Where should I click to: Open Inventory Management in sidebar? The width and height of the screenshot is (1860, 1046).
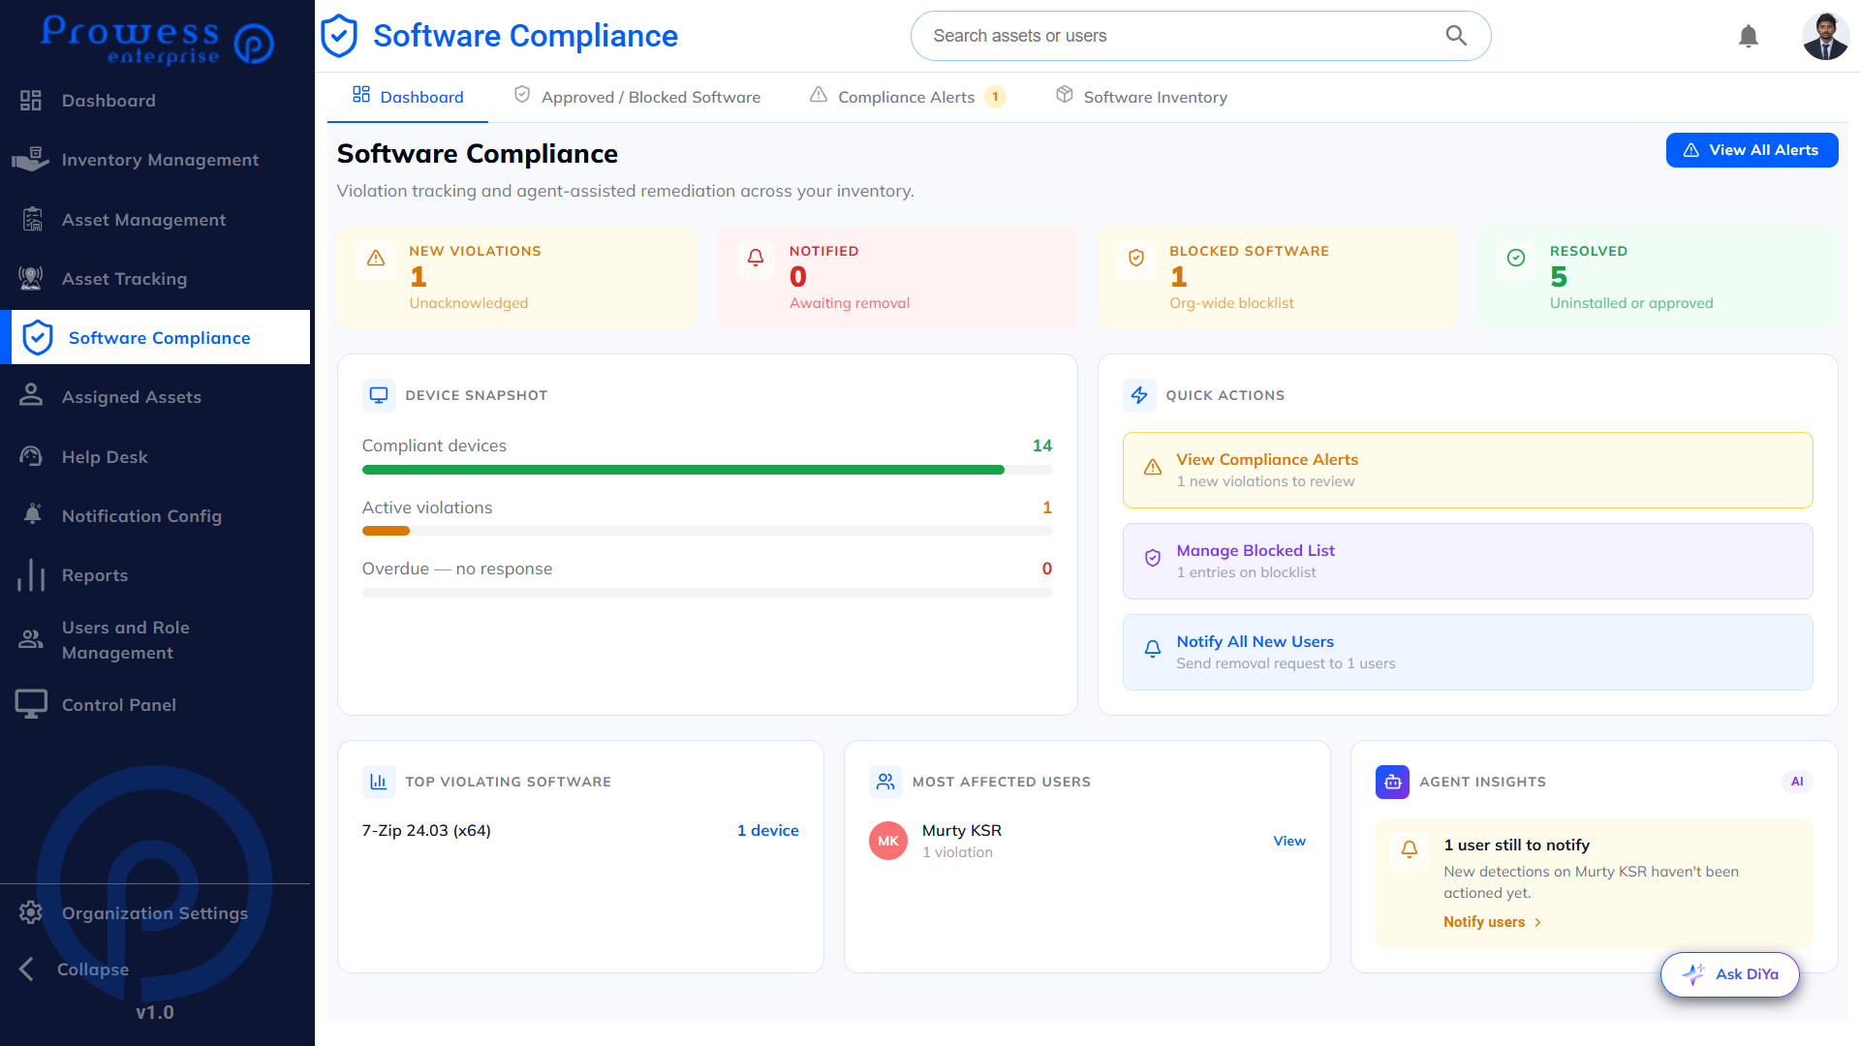click(x=155, y=160)
